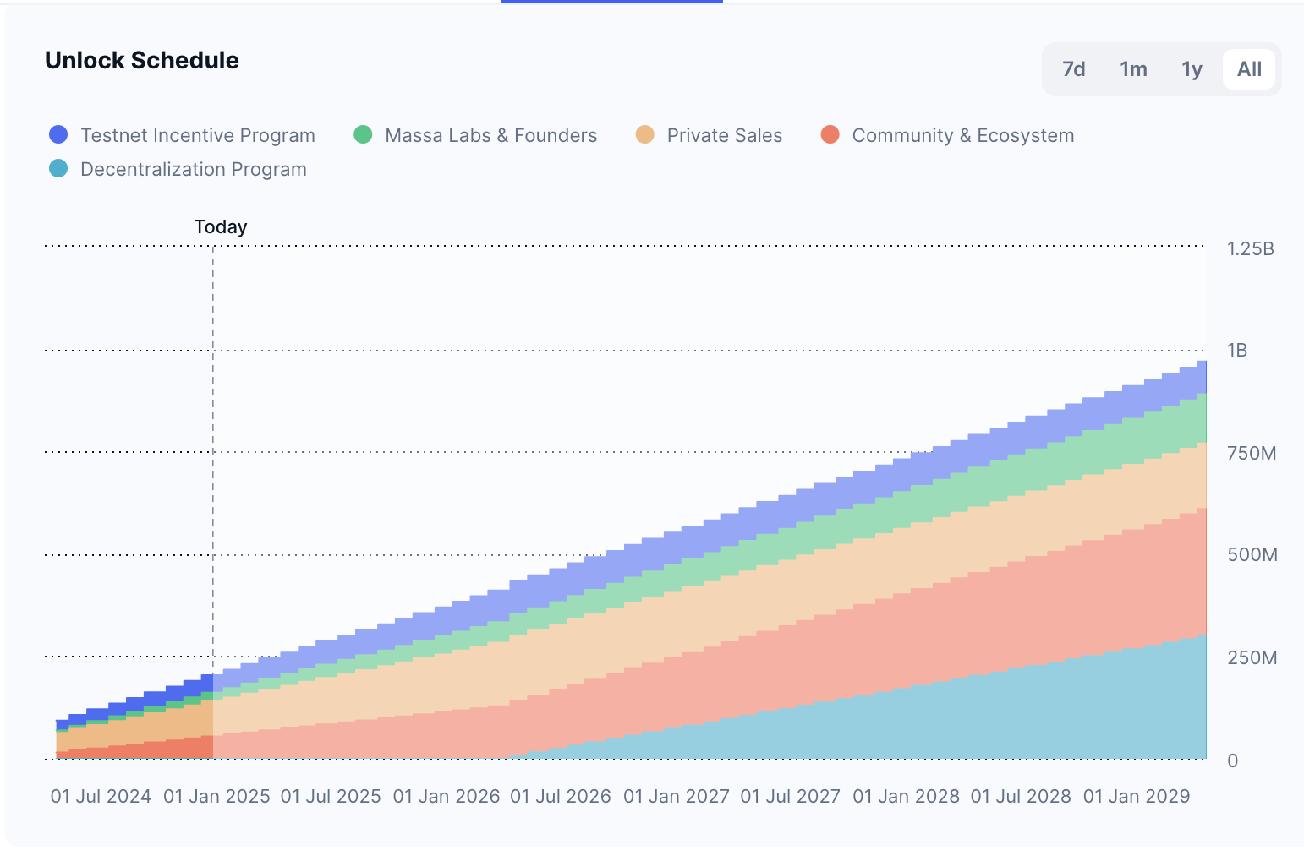The image size is (1304, 850).
Task: Click the 1.25B y-axis label
Action: pos(1250,248)
